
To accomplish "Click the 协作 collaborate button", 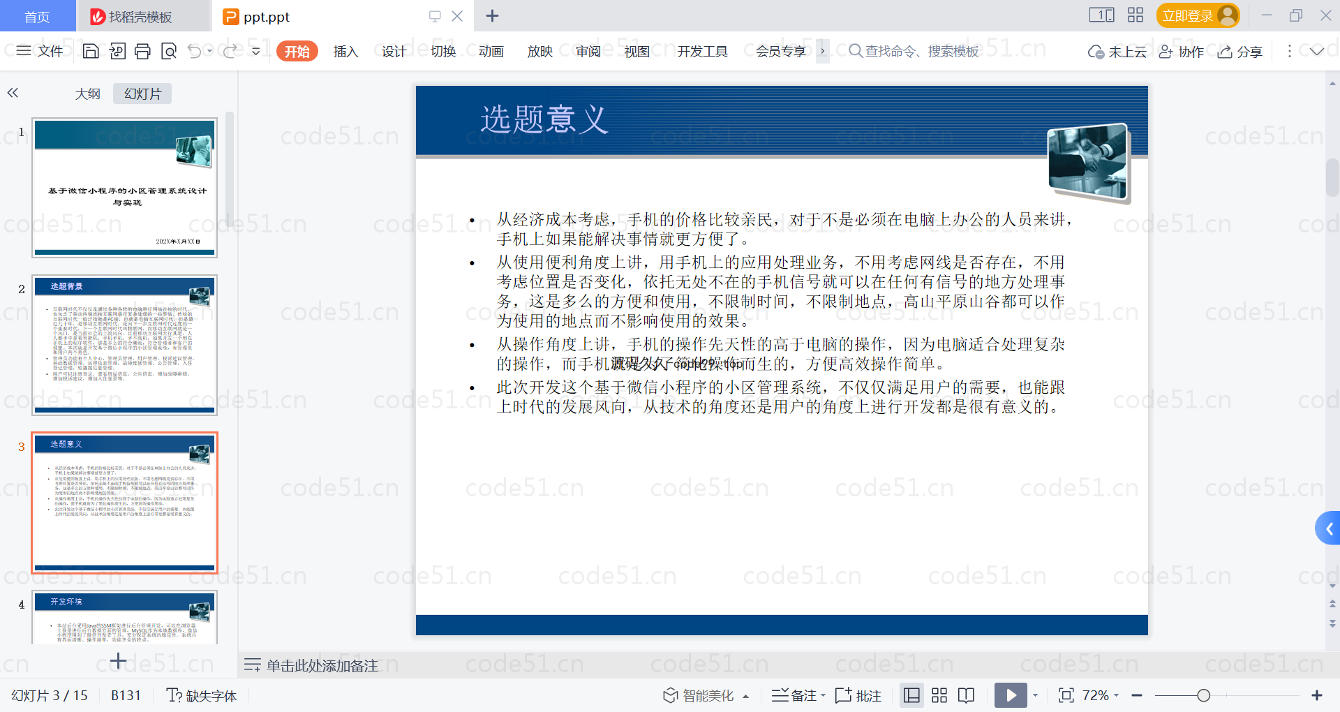I will 1182,52.
